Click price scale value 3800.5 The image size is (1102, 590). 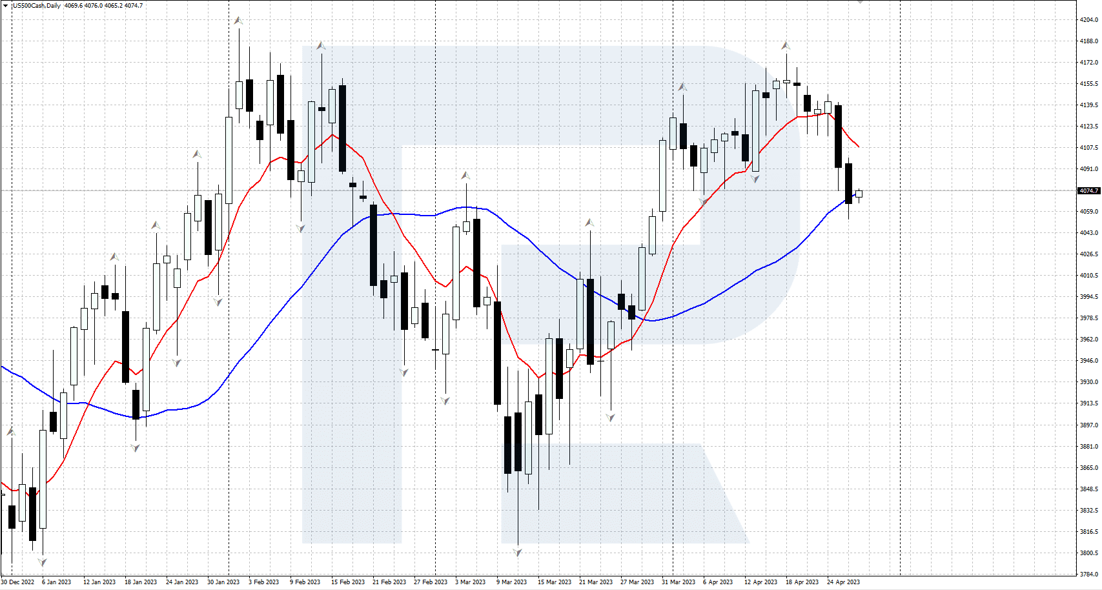1089,553
